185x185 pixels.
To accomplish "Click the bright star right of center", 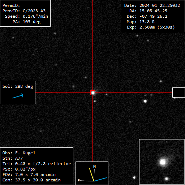I will [145, 101].
